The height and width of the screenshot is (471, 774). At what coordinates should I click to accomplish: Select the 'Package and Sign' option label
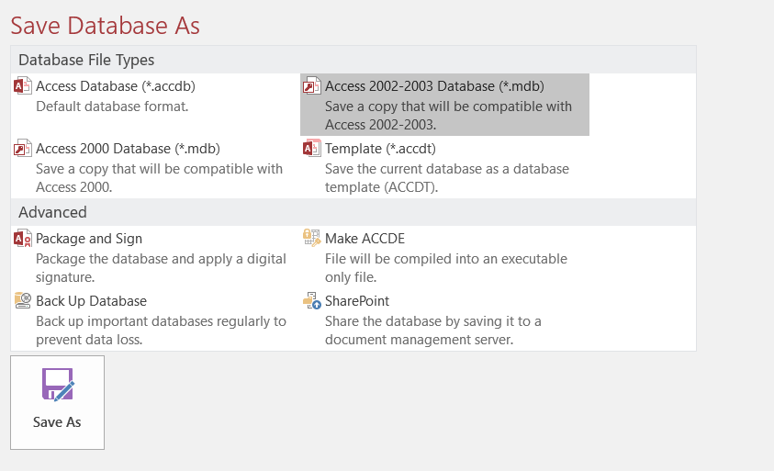[x=89, y=239]
